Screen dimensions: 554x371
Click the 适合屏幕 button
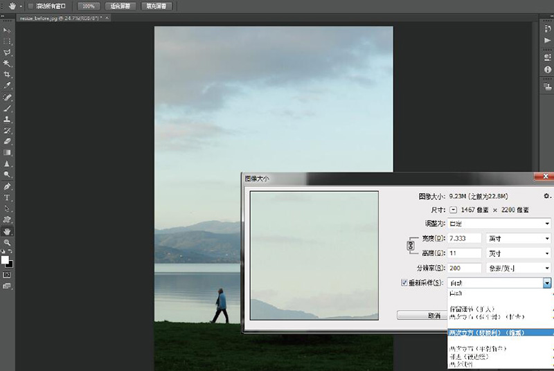120,6
